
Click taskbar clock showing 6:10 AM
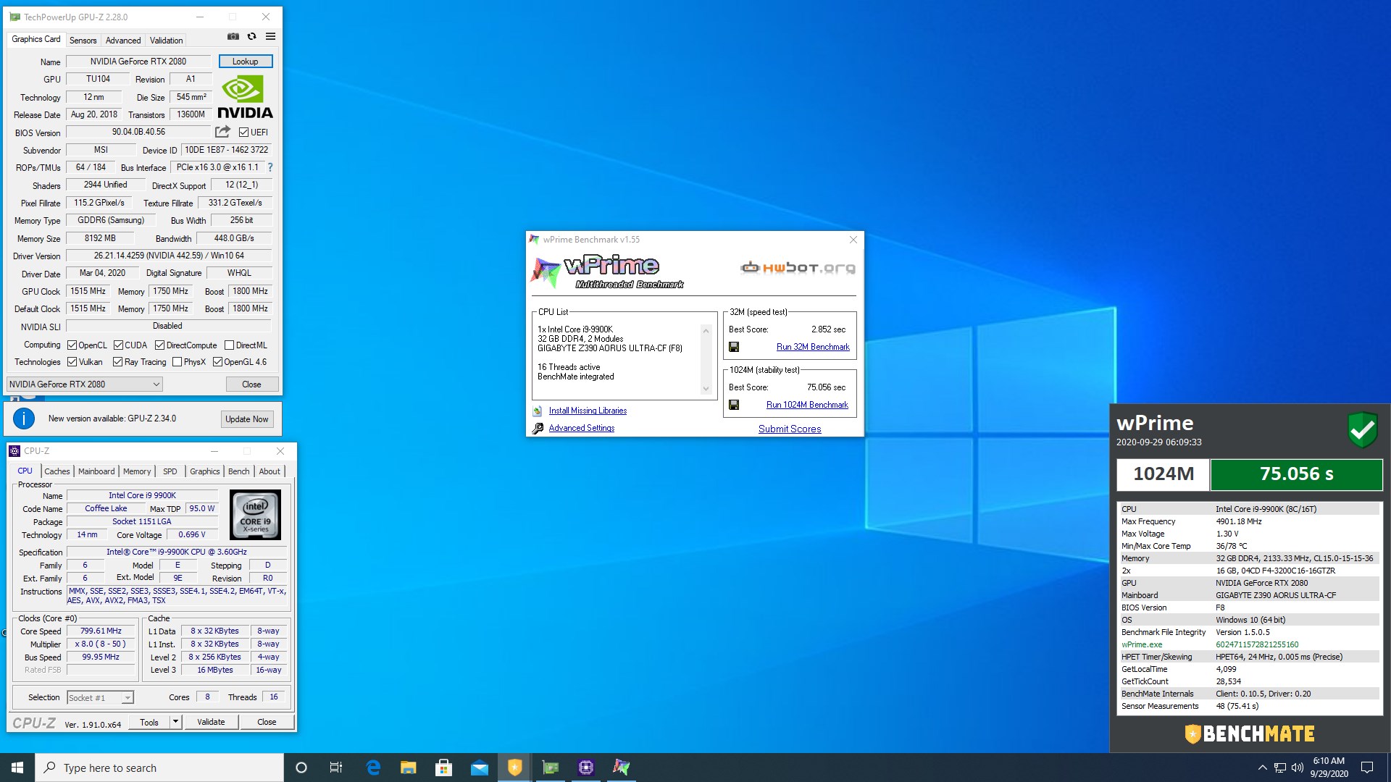tap(1329, 768)
